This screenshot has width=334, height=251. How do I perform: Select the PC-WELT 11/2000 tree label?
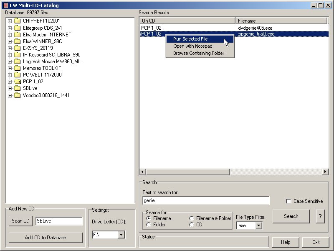pyautogui.click(x=42, y=75)
